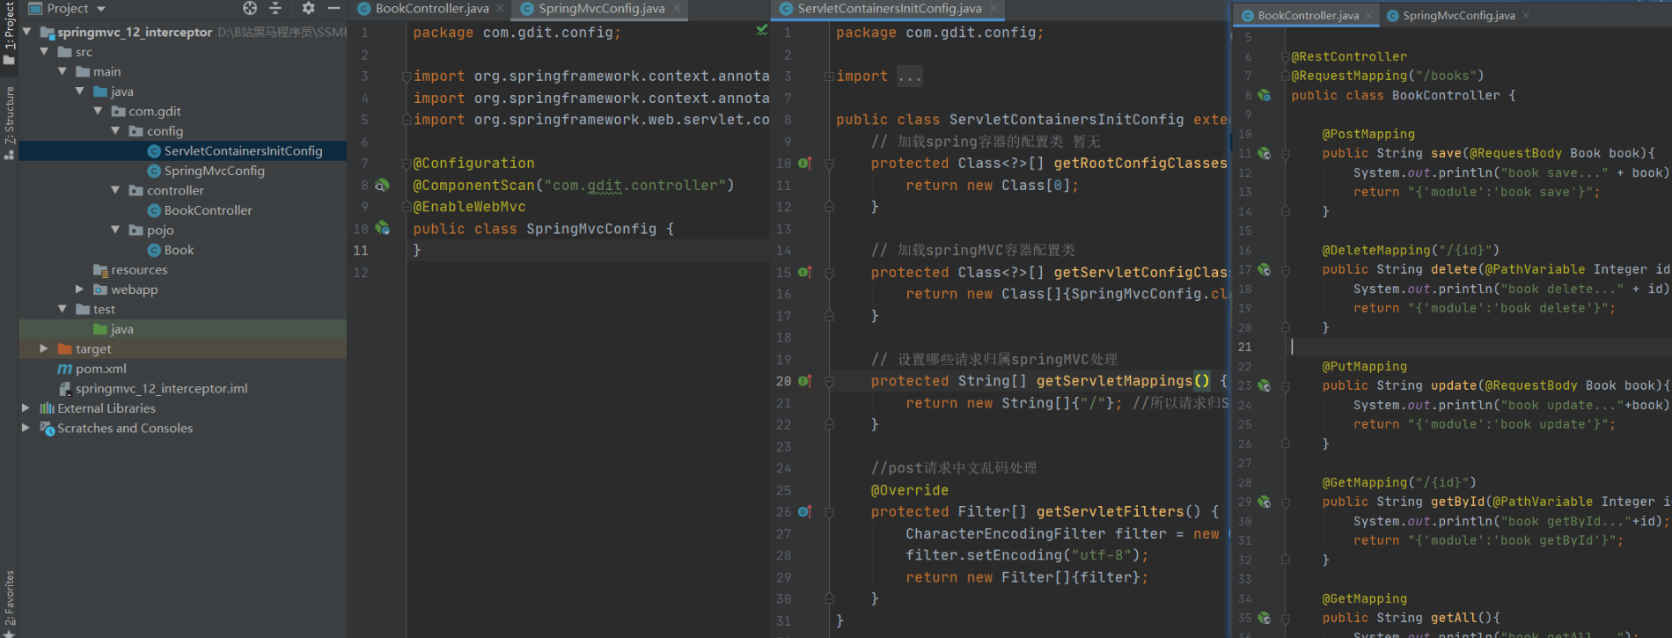Screen dimensions: 1672x638
Task: Close right BookController.java tab
Action: (1369, 16)
